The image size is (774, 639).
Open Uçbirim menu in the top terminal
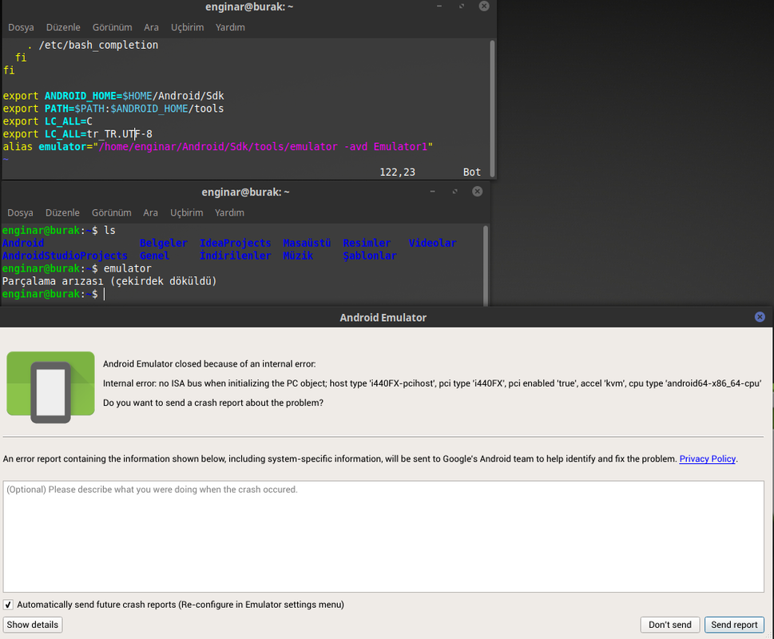(187, 28)
